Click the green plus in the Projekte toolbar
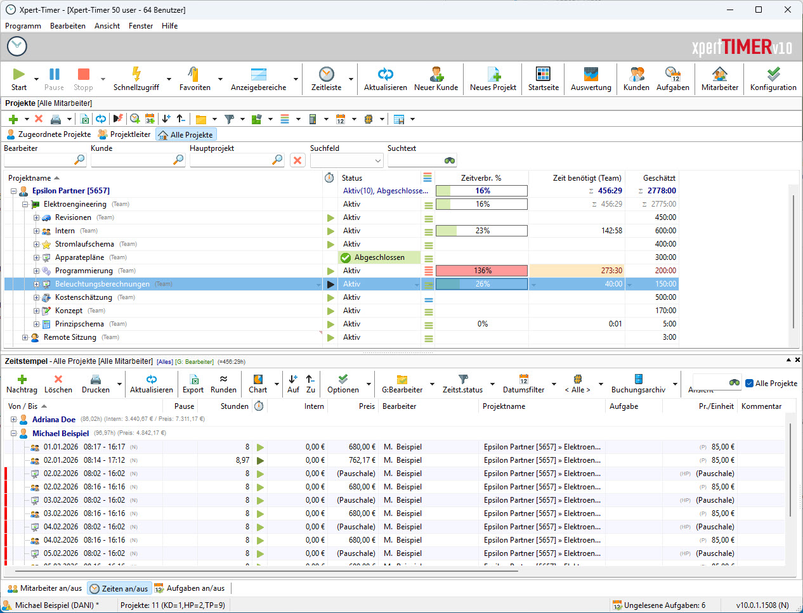The width and height of the screenshot is (803, 613). (13, 119)
